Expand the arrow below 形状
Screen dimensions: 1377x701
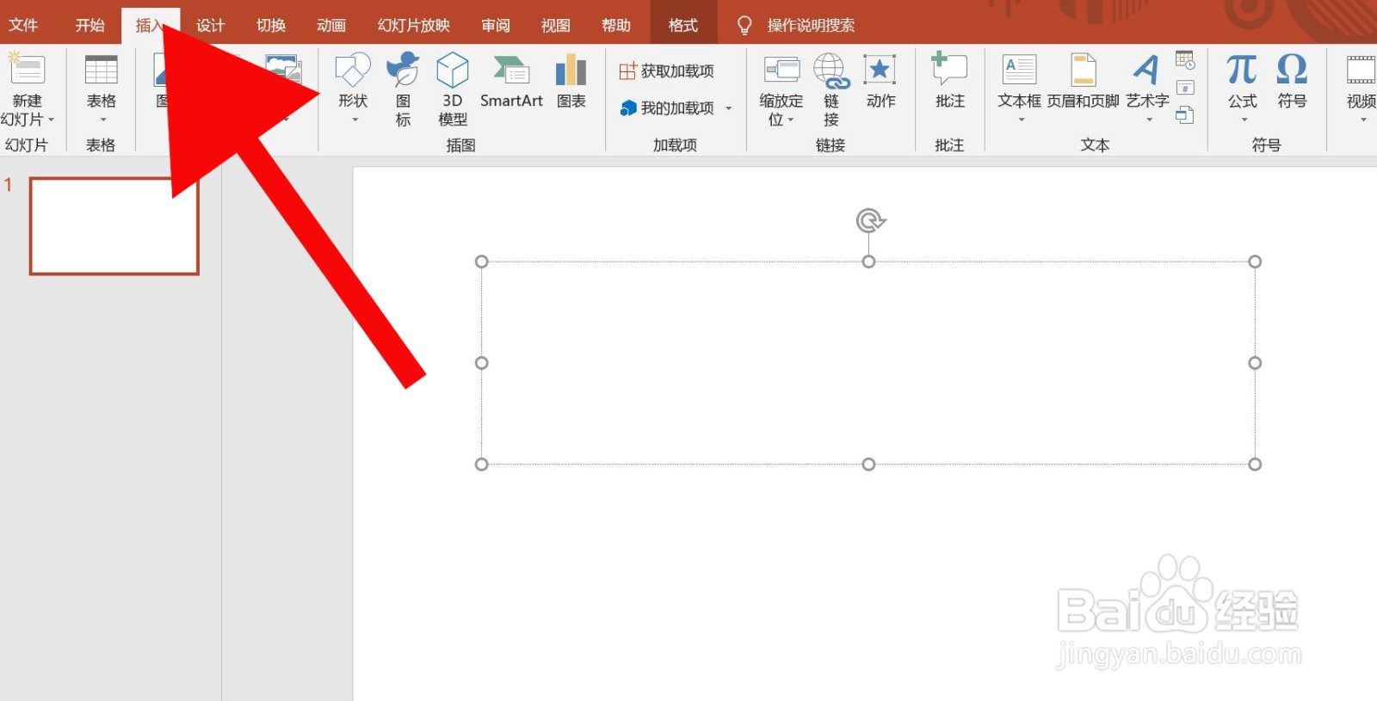[x=355, y=120]
